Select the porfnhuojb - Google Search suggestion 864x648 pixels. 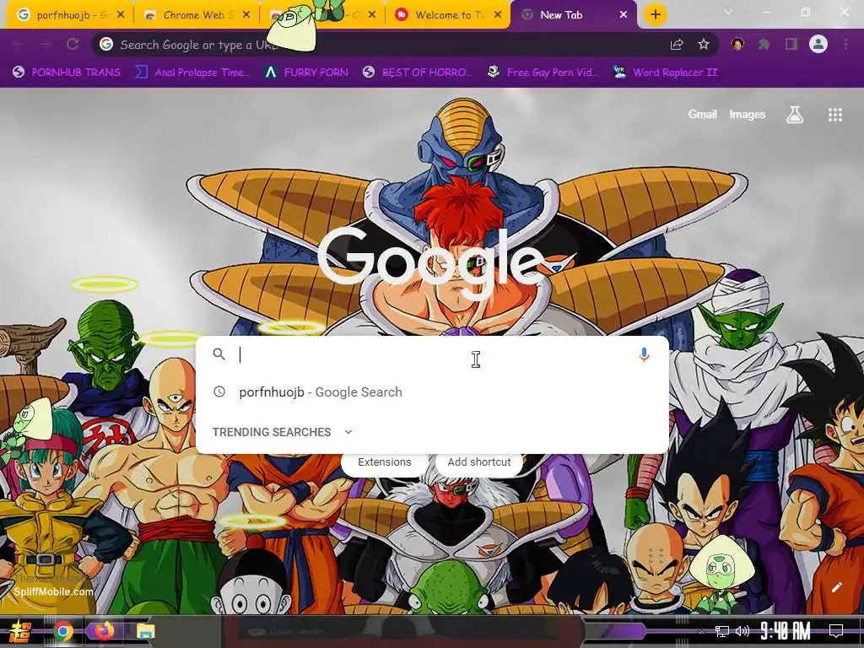coord(433,391)
